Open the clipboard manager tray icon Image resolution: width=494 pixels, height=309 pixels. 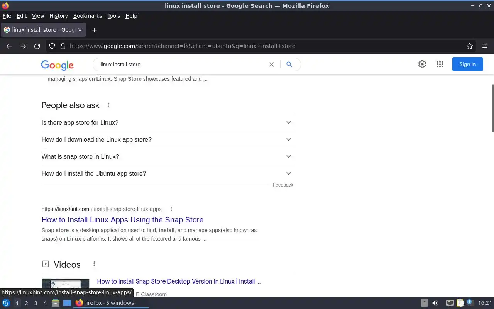pos(460,303)
